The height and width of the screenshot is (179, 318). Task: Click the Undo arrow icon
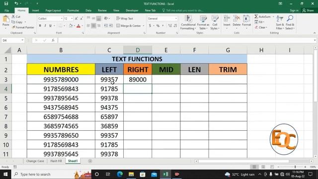(x=16, y=3)
